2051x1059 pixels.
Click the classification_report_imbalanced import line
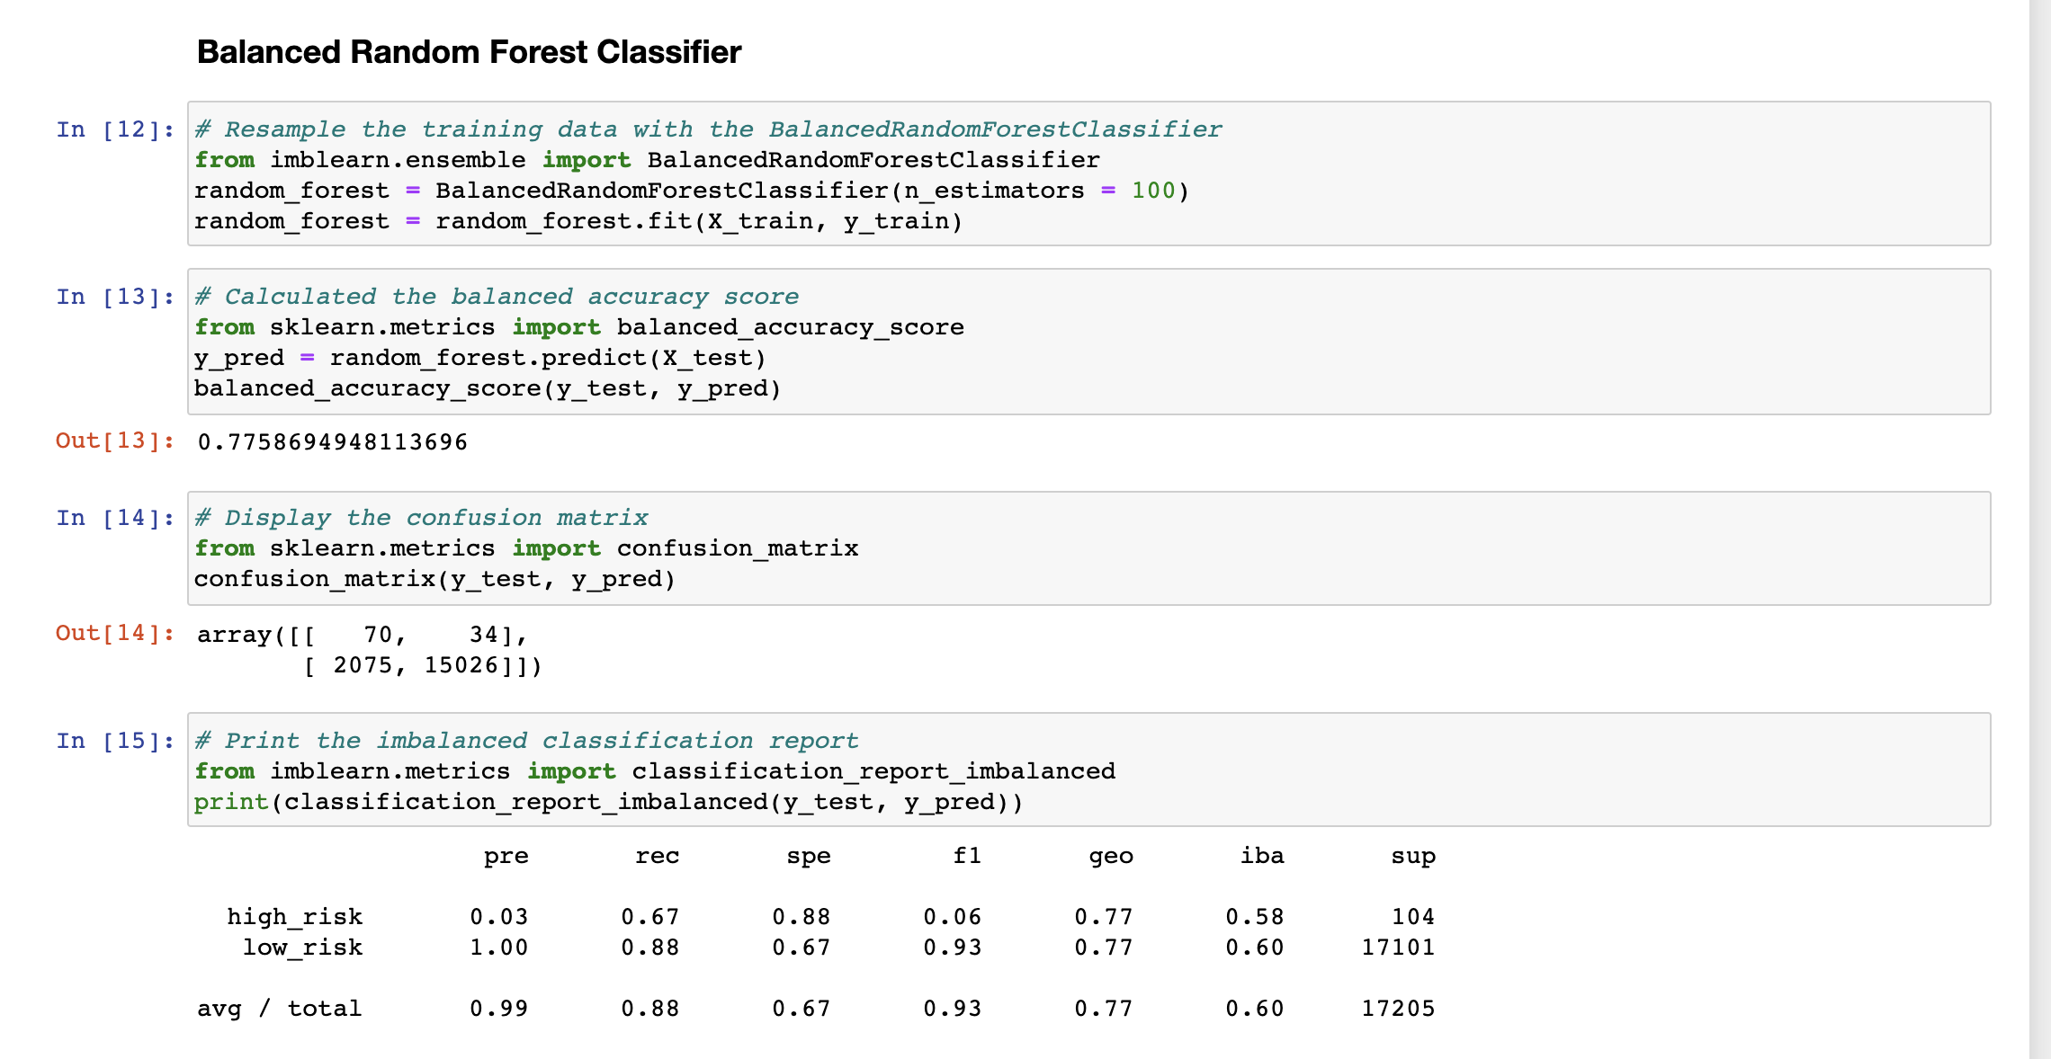pos(654,770)
